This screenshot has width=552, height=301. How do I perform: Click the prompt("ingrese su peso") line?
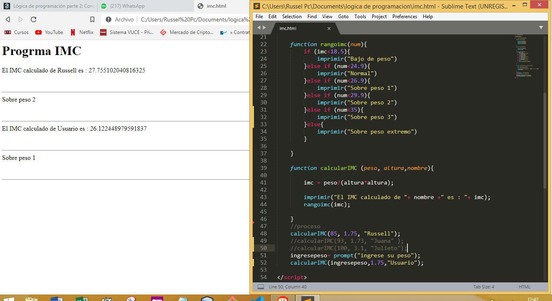[x=355, y=255]
